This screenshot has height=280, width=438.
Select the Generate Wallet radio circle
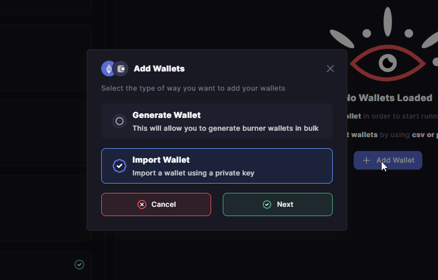pos(120,121)
